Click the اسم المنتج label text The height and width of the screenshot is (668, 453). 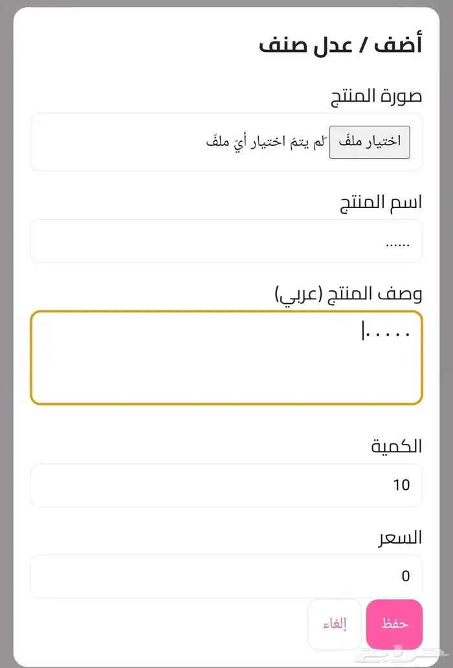point(381,202)
